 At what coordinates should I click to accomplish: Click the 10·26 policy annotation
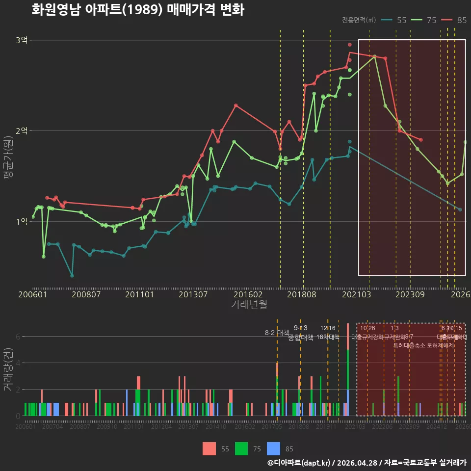367,328
